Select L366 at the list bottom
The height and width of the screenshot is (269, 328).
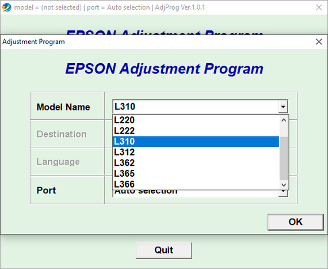(x=196, y=184)
